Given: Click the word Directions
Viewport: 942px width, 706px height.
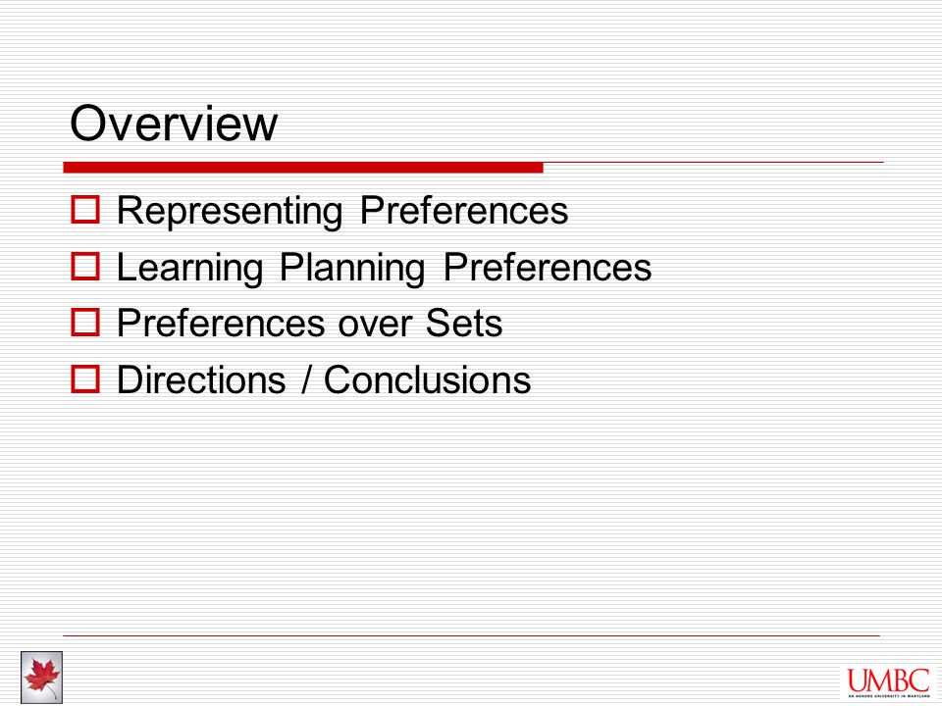Looking at the screenshot, I should [x=201, y=379].
